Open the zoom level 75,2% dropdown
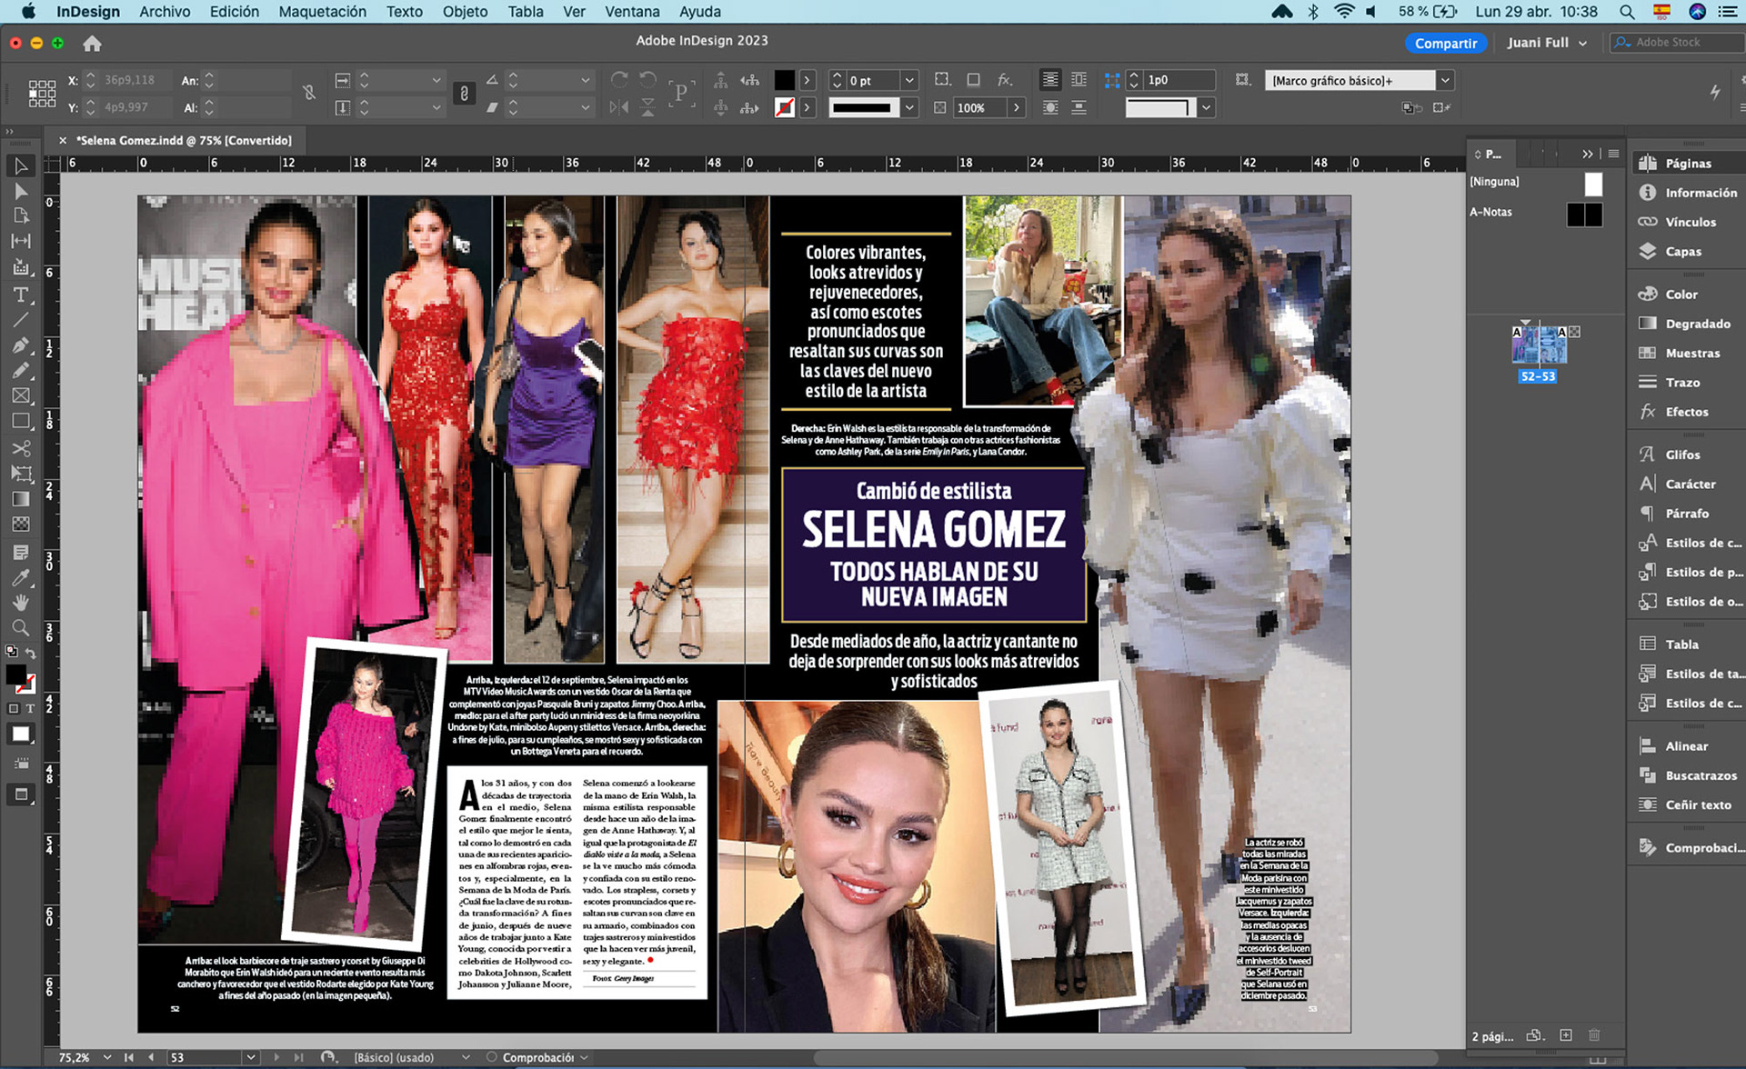 107,1057
